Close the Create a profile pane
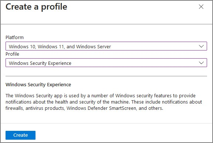The width and height of the screenshot is (213, 143). coord(201,7)
